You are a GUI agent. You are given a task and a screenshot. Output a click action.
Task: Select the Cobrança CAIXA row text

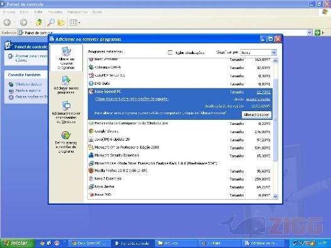coord(107,67)
